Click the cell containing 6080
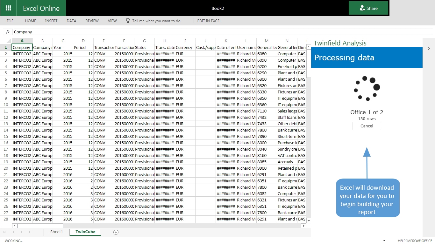This screenshot has height=244, width=435. [x=267, y=54]
